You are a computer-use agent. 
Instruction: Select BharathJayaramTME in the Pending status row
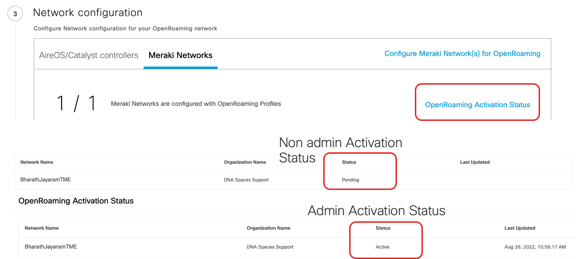[45, 180]
